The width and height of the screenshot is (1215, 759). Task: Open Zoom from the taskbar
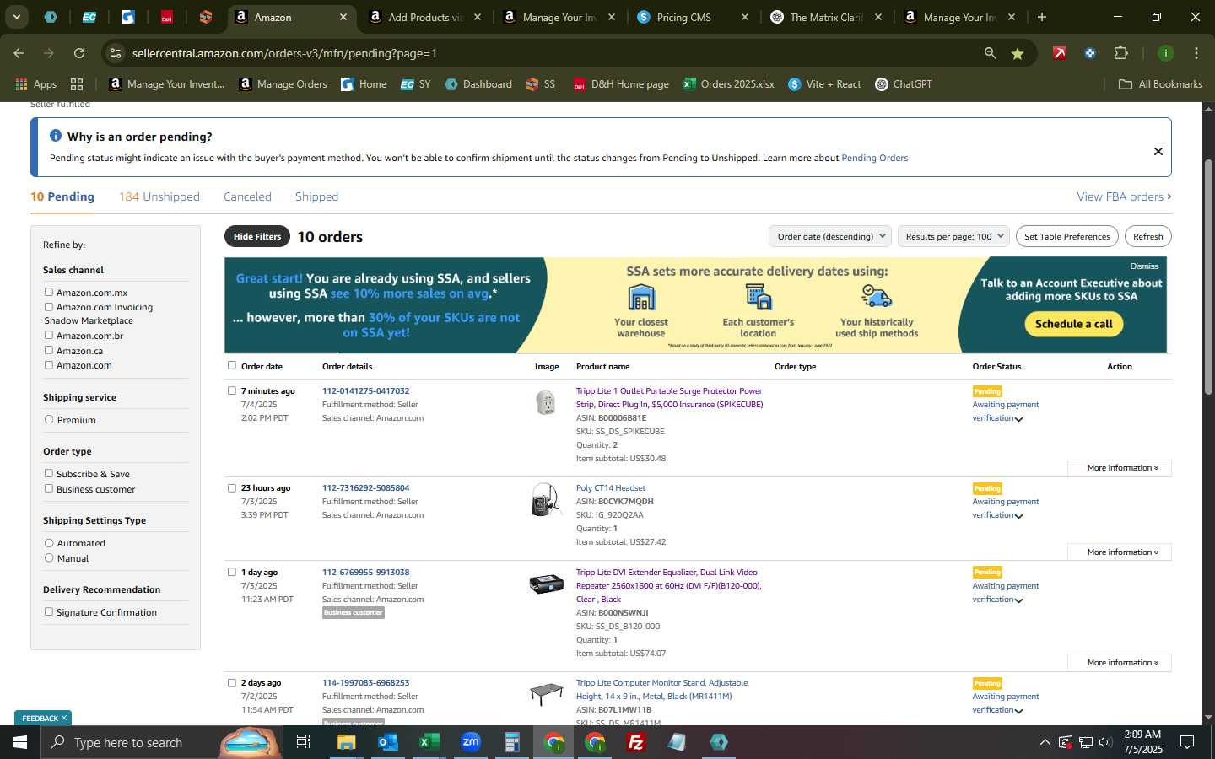pos(471,742)
